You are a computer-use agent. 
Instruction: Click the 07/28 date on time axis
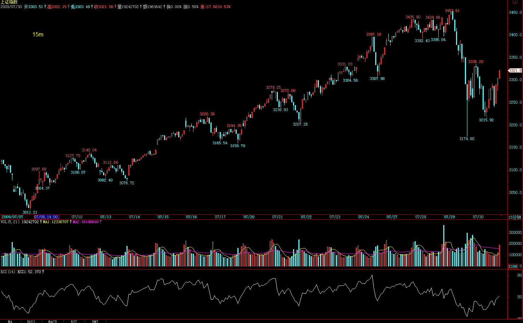click(x=421, y=217)
